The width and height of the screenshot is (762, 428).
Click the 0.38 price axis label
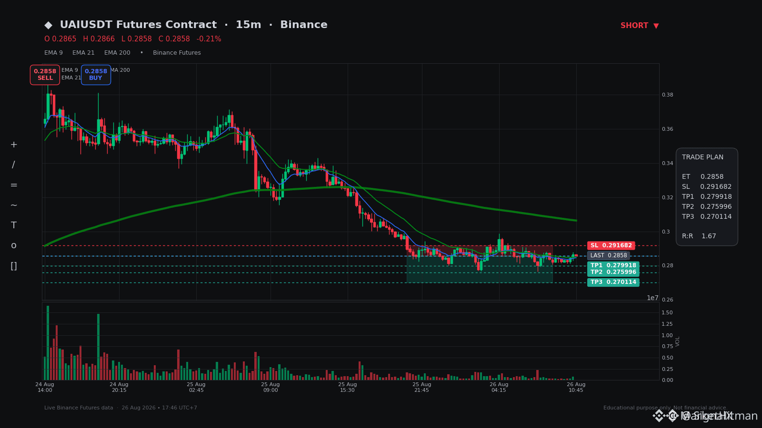(667, 95)
